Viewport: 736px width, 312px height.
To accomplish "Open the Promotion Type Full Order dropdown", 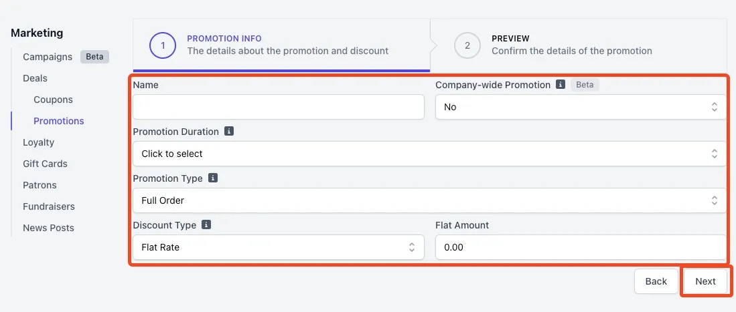I will pyautogui.click(x=429, y=200).
